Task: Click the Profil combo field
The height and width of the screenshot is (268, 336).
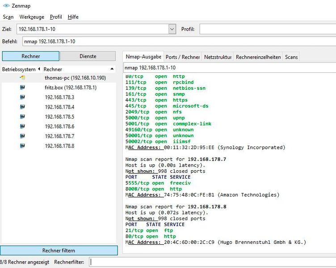Action: coord(268,29)
